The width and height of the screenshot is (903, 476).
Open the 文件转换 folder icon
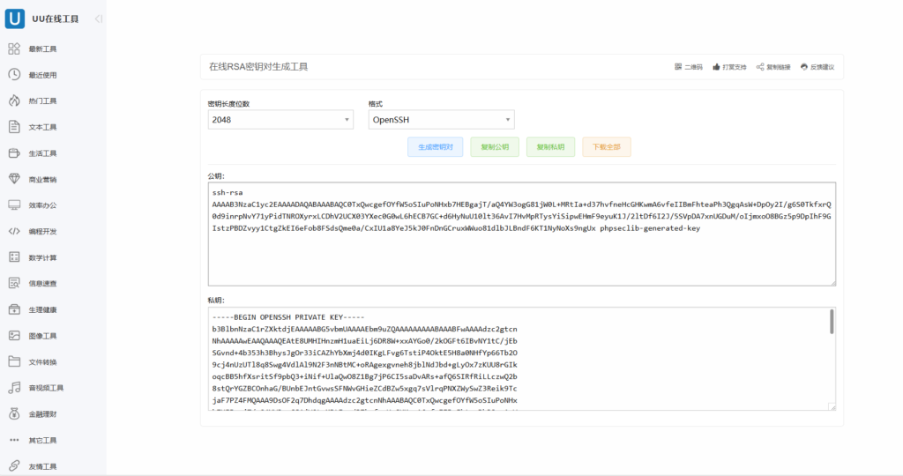pyautogui.click(x=14, y=361)
